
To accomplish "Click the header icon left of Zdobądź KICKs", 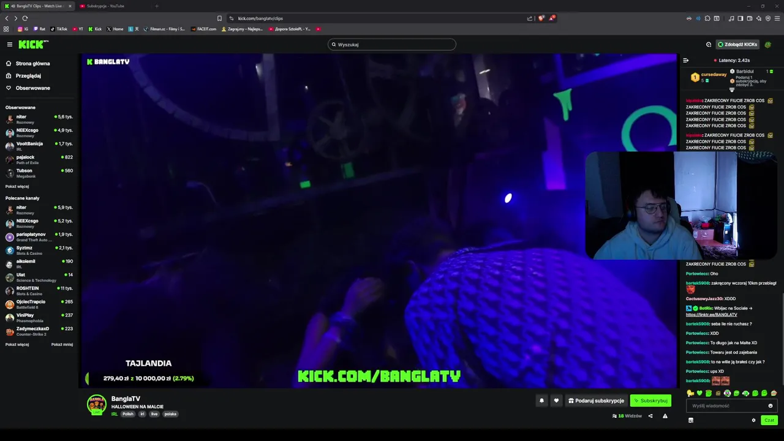I will click(x=709, y=44).
